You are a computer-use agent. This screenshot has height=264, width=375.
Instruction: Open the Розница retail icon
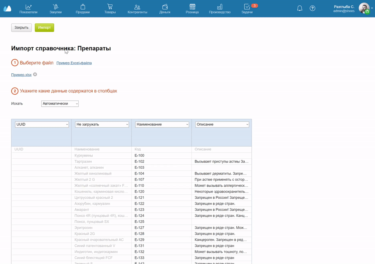tap(192, 8)
